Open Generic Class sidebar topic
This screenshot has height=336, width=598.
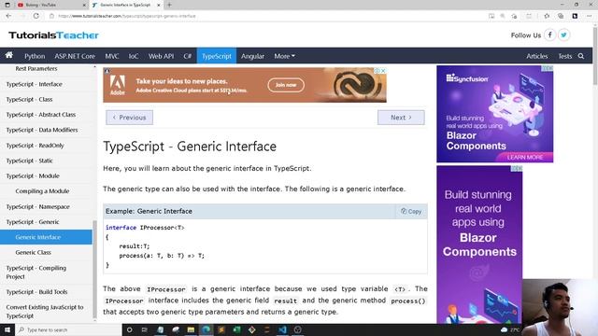point(34,252)
